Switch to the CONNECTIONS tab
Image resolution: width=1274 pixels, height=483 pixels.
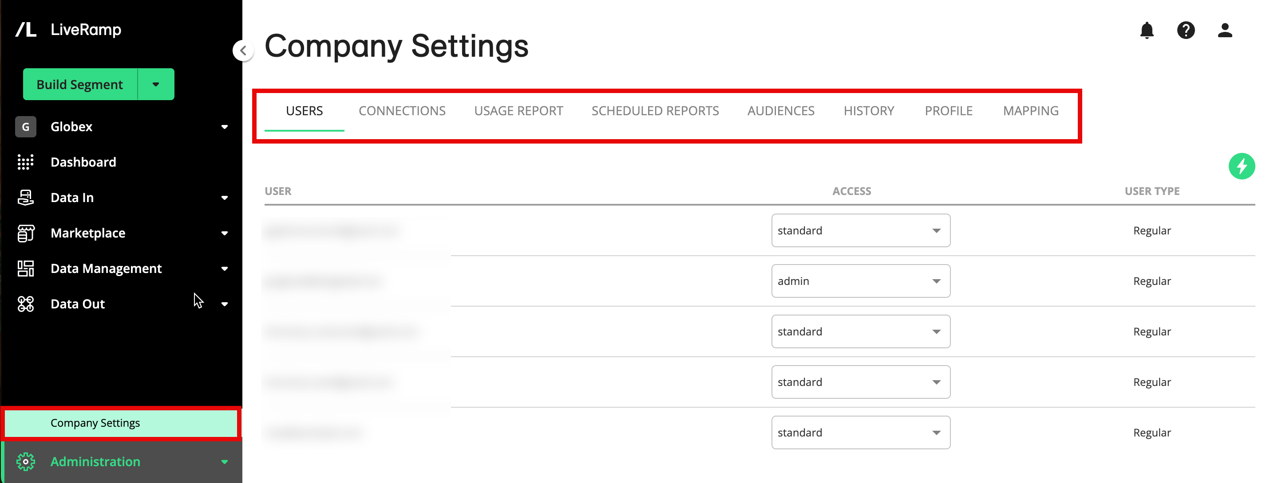(x=401, y=111)
